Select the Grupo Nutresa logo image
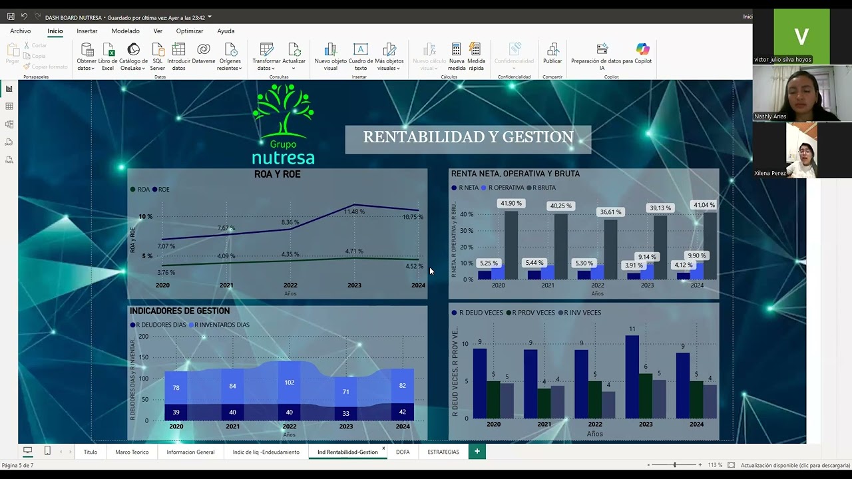852x479 pixels. click(x=284, y=124)
